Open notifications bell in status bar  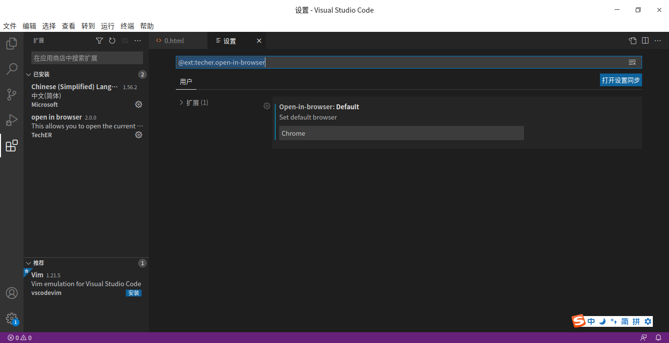pos(658,338)
